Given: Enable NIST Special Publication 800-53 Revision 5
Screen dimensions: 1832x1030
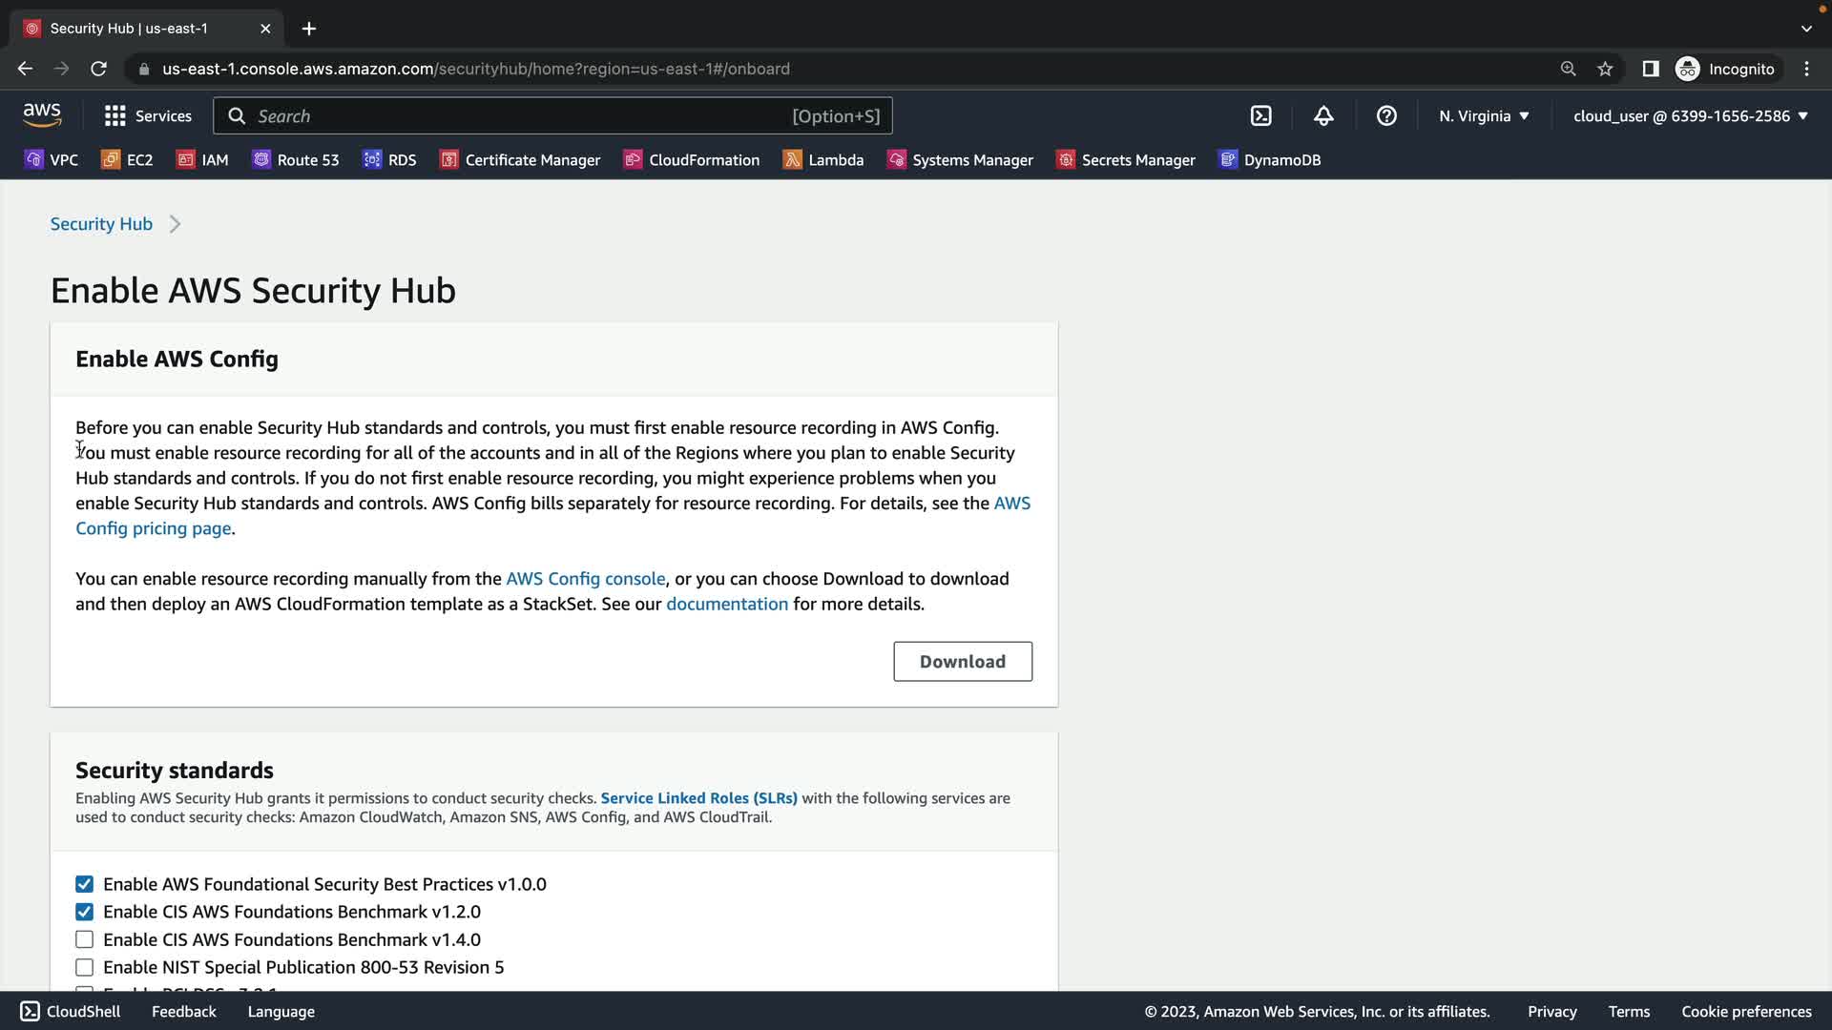Looking at the screenshot, I should coord(85,967).
